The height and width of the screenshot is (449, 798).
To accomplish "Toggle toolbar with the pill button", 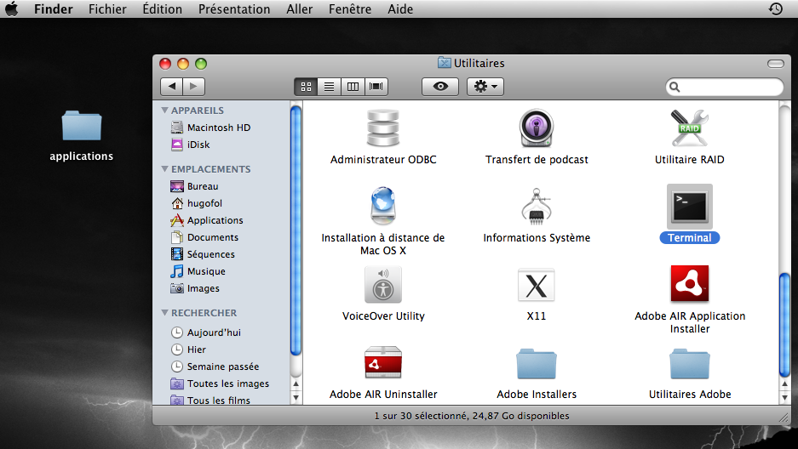I will coord(776,64).
